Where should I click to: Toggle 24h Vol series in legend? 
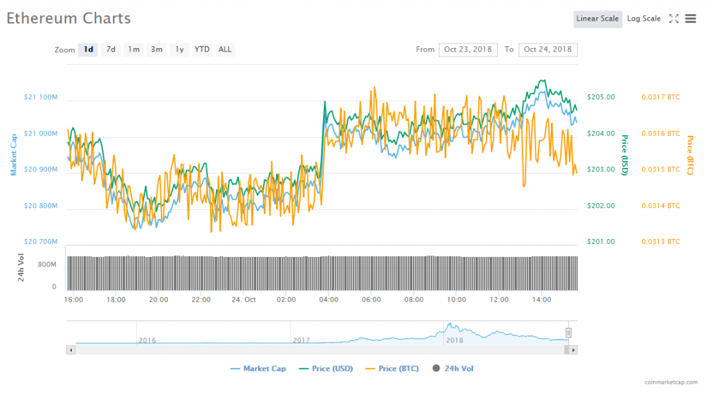[x=452, y=369]
